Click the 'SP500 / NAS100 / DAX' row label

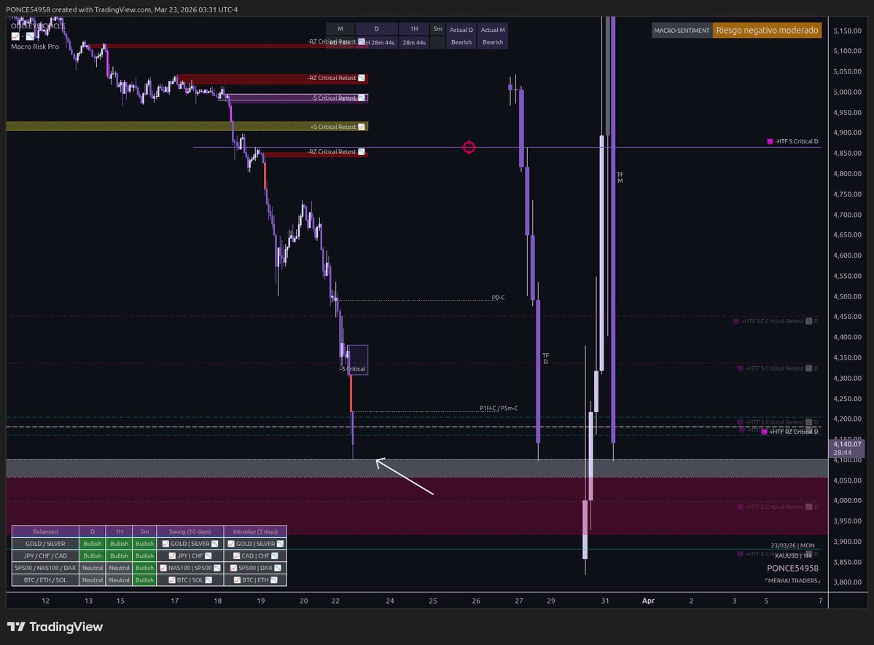tap(45, 569)
